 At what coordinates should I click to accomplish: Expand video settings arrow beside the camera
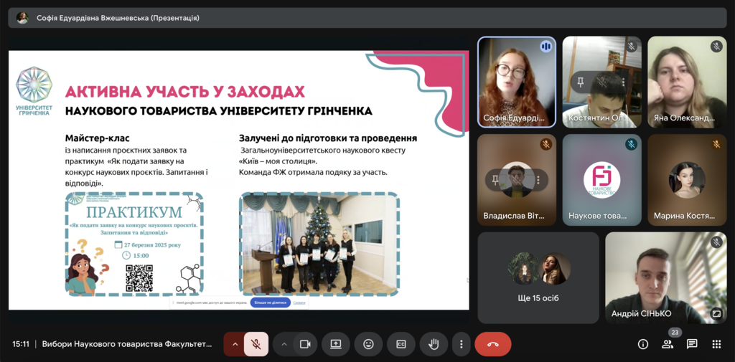click(284, 344)
